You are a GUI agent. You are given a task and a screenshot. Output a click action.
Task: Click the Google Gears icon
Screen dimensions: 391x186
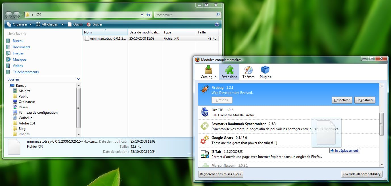point(205,140)
